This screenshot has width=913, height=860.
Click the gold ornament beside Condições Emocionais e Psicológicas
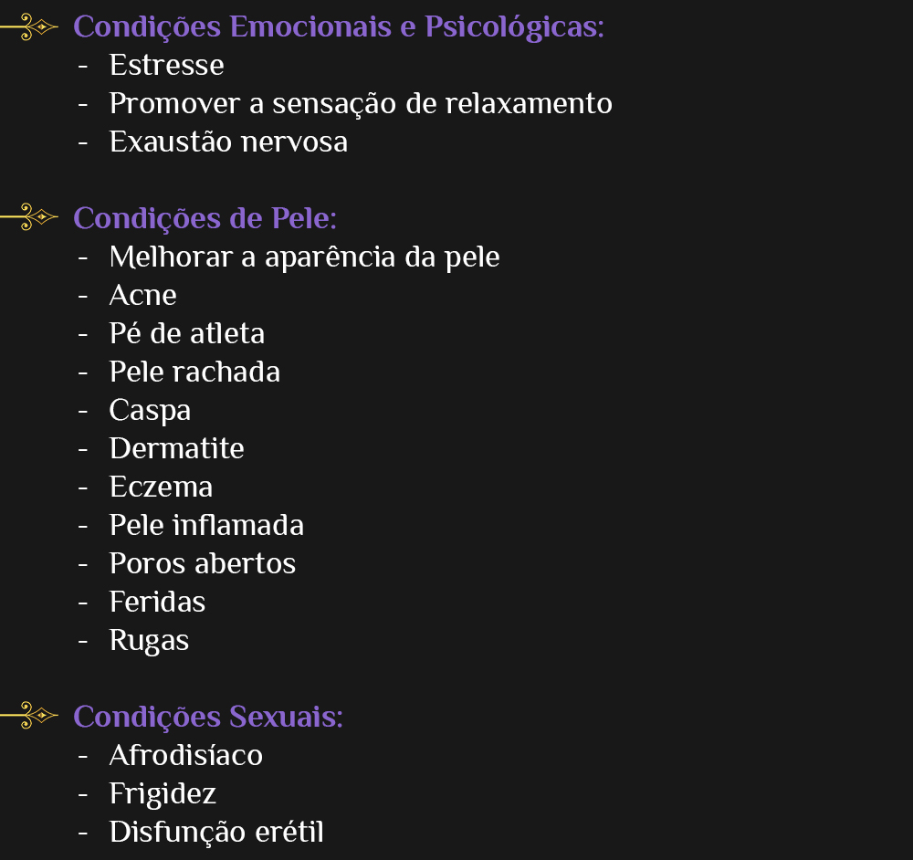point(31,27)
